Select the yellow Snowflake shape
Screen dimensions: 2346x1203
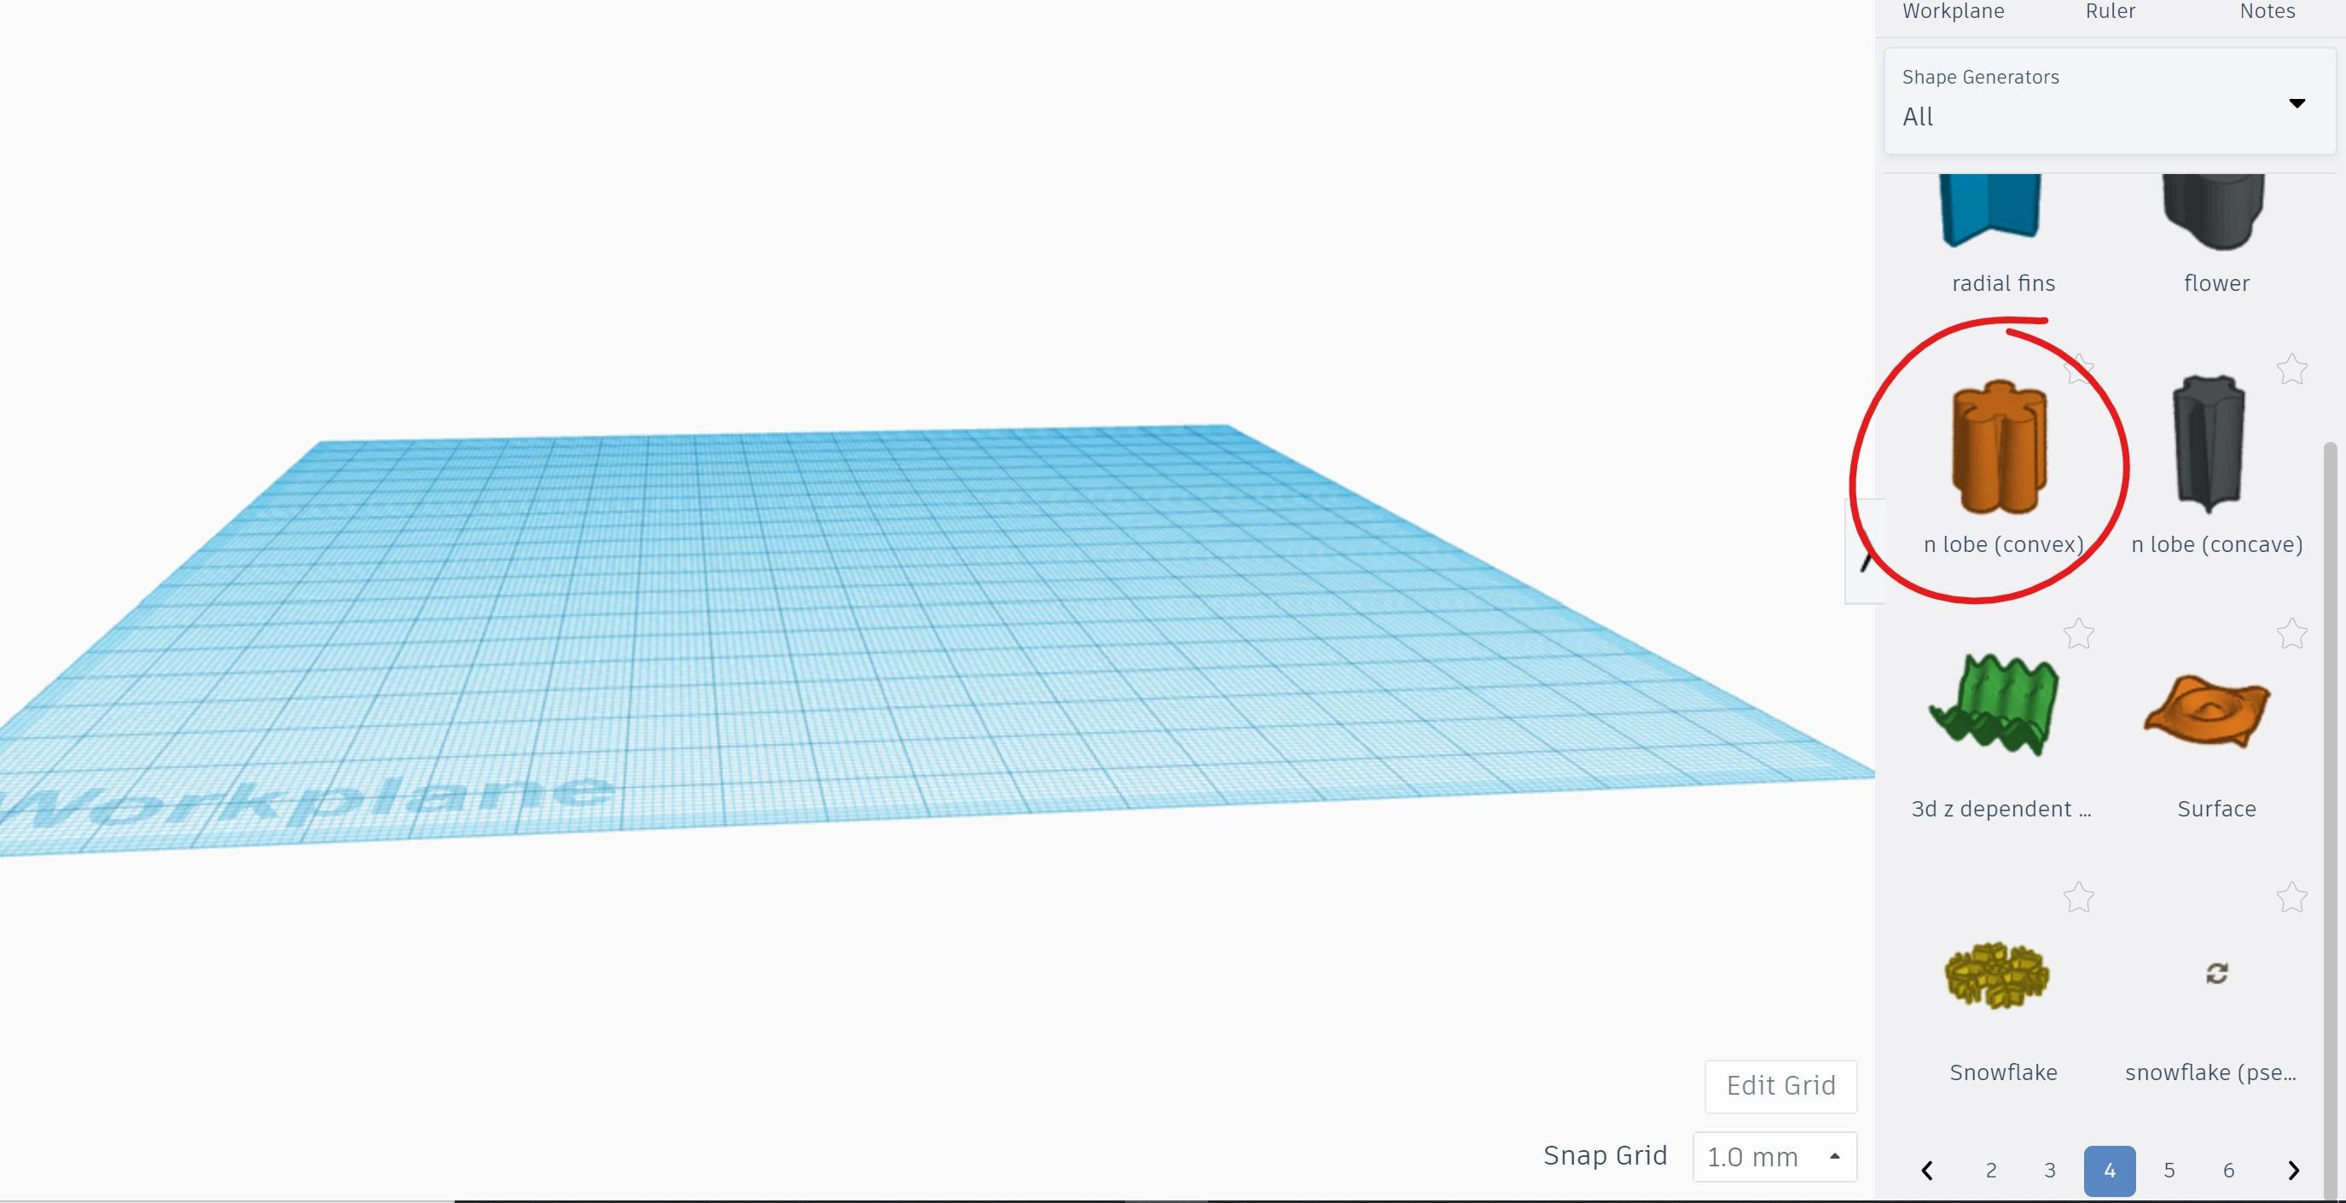coord(1996,974)
